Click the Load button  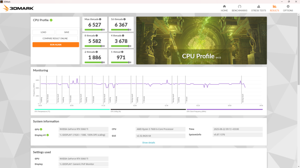click(x=43, y=32)
